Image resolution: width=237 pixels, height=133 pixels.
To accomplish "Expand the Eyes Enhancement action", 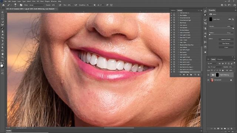I will 178,33.
